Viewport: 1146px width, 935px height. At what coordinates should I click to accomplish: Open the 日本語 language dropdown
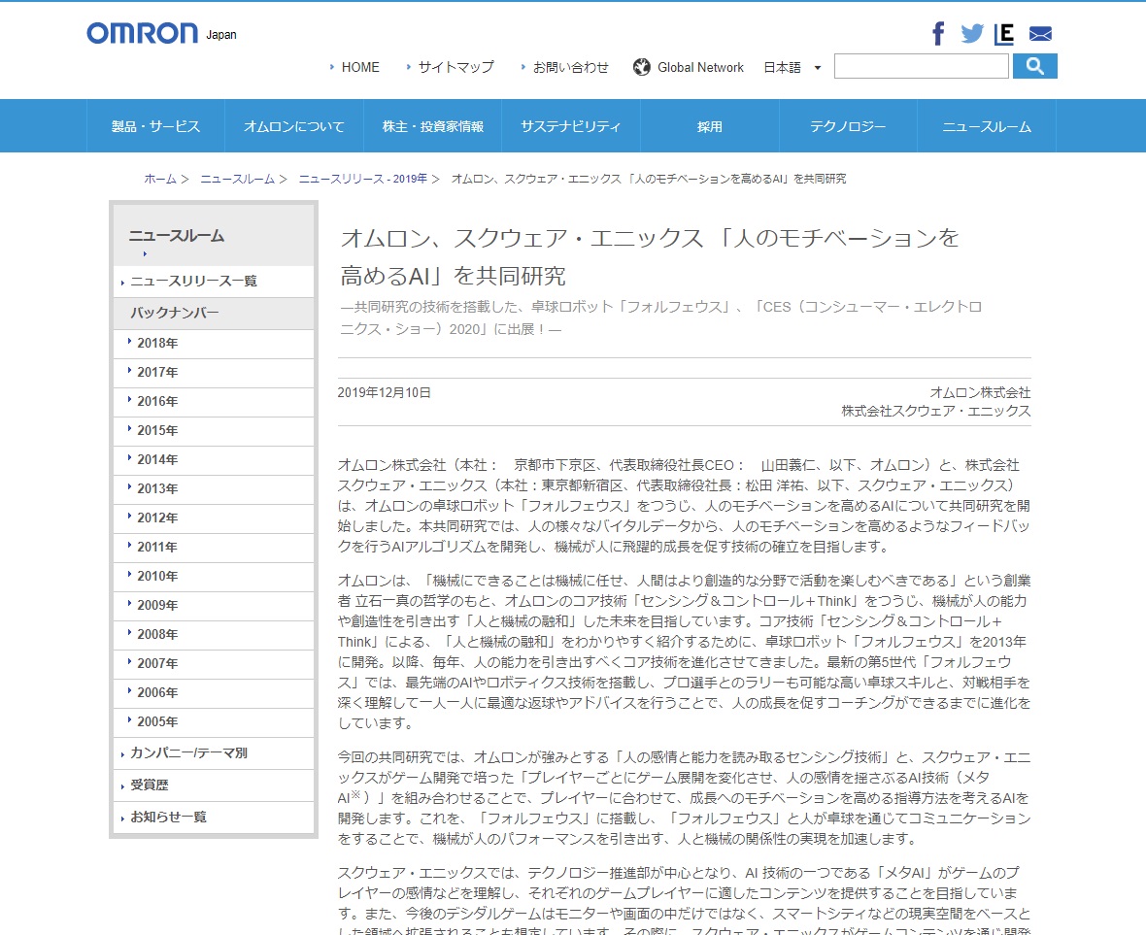click(x=793, y=67)
